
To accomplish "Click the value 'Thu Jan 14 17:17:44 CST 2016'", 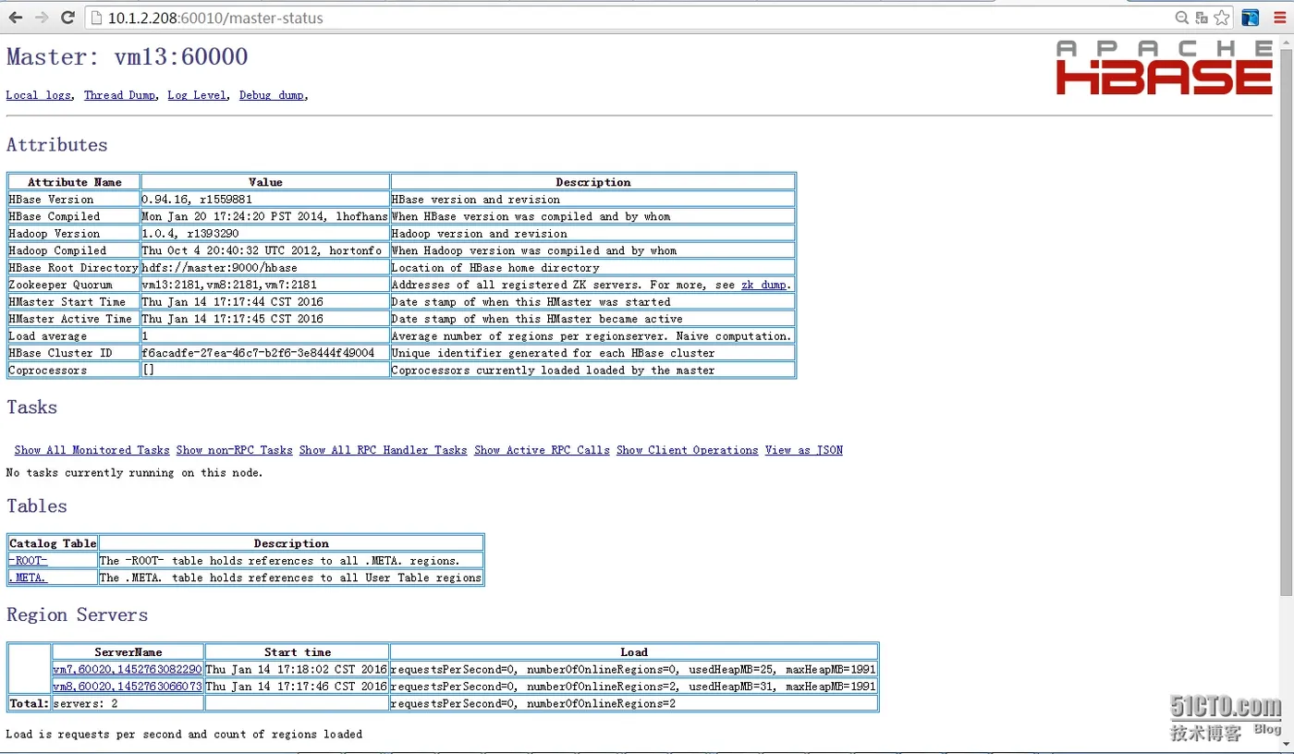I will click(233, 302).
